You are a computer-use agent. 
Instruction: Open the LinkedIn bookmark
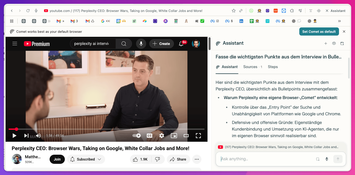241,21
